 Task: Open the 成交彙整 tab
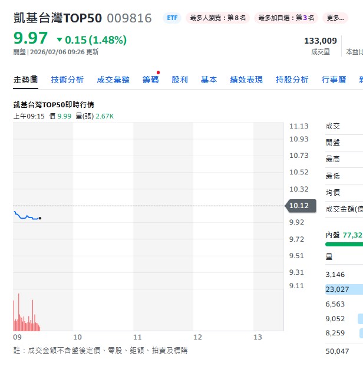click(x=113, y=80)
